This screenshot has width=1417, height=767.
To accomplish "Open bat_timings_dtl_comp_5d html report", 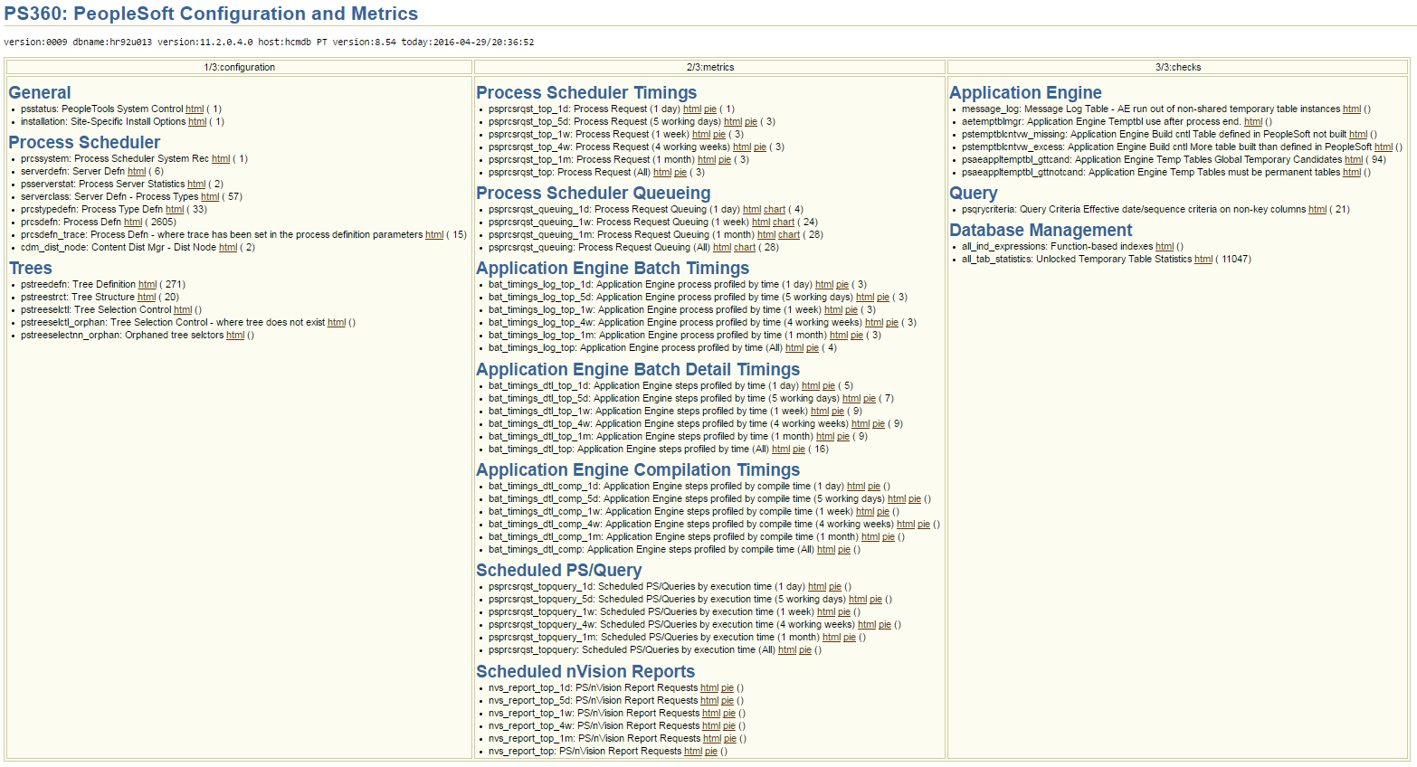I will click(896, 498).
